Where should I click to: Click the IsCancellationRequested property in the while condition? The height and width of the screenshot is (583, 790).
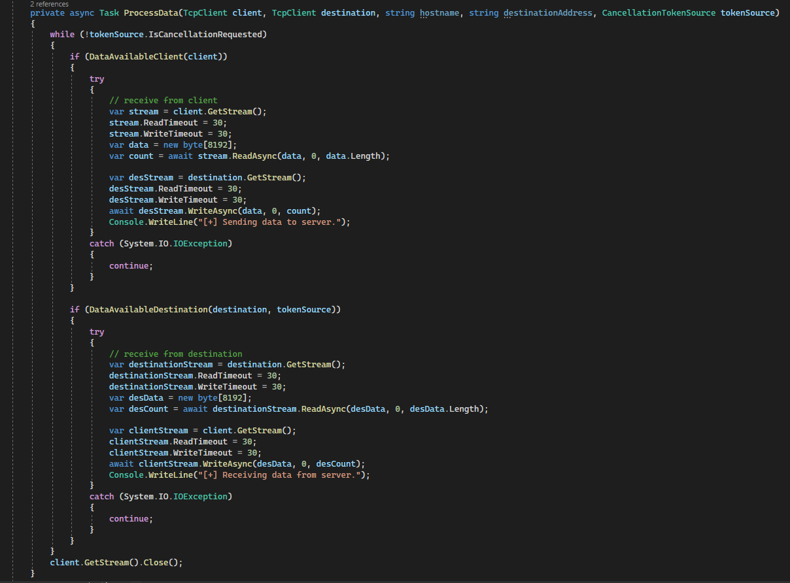pos(212,35)
